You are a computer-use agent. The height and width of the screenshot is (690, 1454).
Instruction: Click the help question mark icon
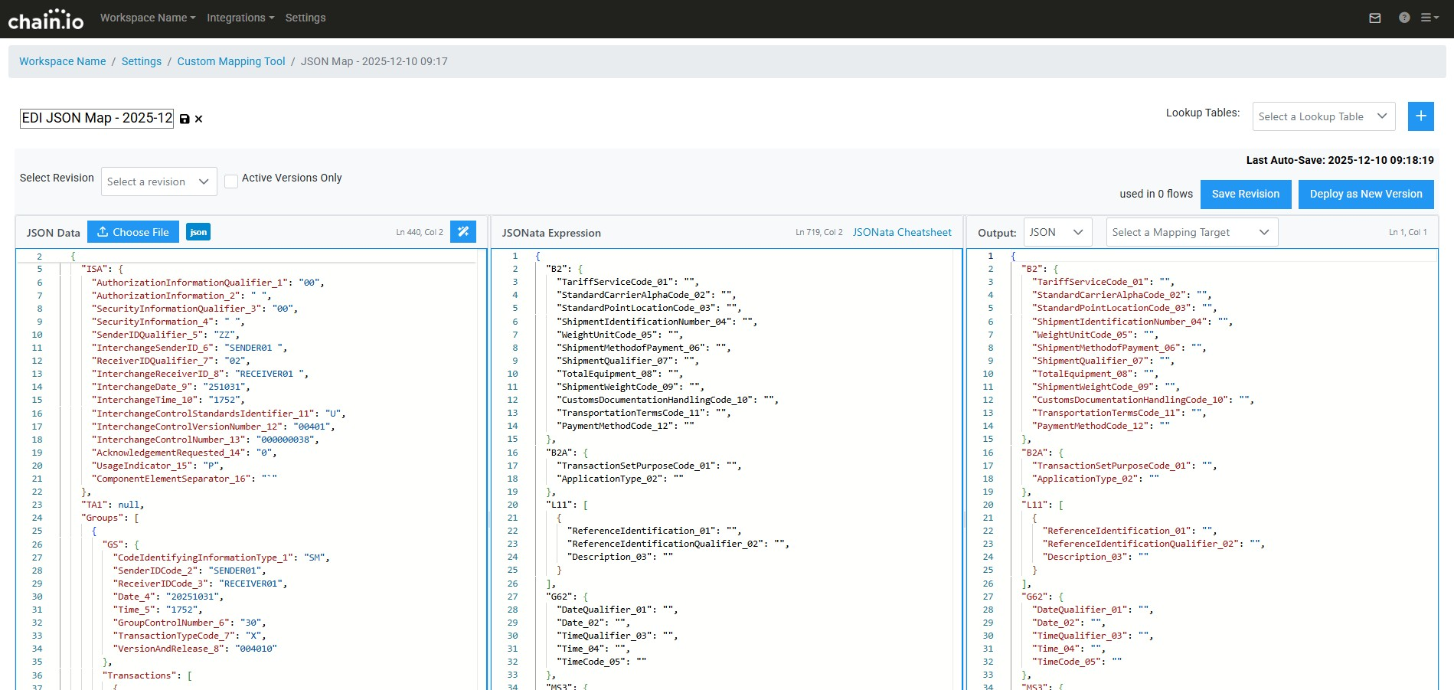click(x=1404, y=18)
